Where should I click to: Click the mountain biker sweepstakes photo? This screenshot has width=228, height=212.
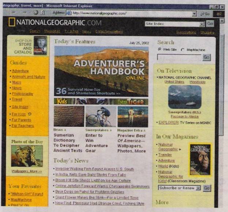coord(101,116)
